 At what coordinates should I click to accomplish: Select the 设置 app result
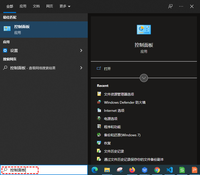(x=44, y=50)
